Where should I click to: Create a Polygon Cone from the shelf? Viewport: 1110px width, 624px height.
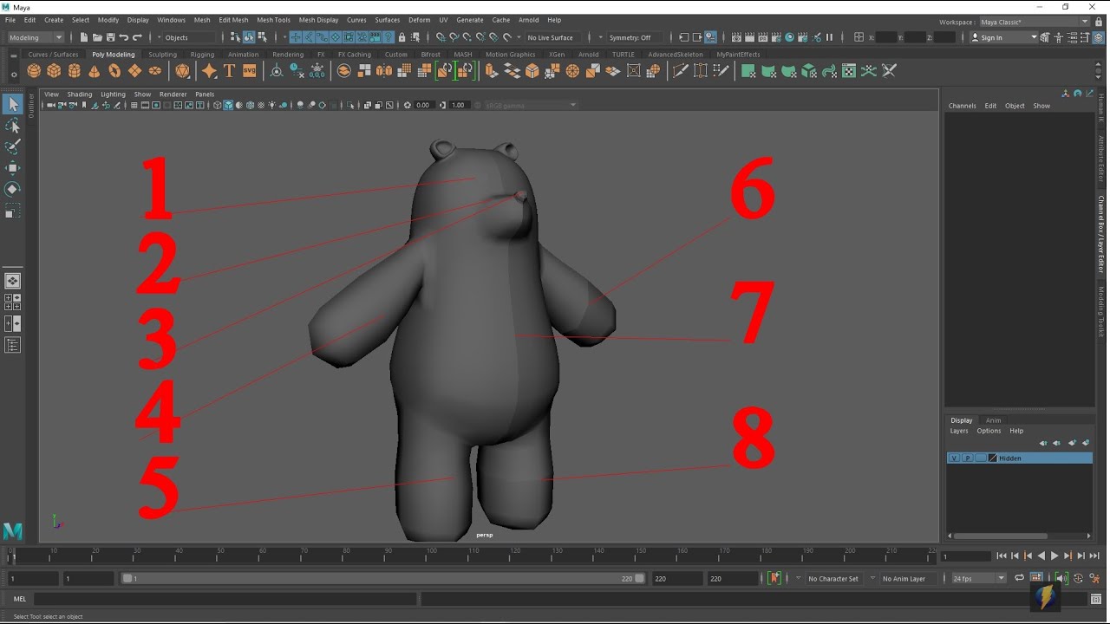(95, 70)
